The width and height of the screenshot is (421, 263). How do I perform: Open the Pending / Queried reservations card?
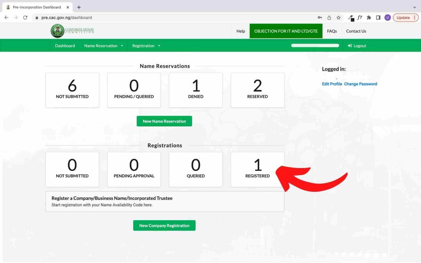(134, 90)
